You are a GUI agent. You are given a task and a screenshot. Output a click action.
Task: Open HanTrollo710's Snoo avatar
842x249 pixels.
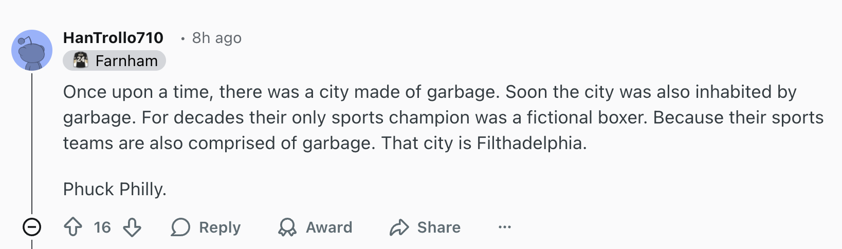point(32,50)
